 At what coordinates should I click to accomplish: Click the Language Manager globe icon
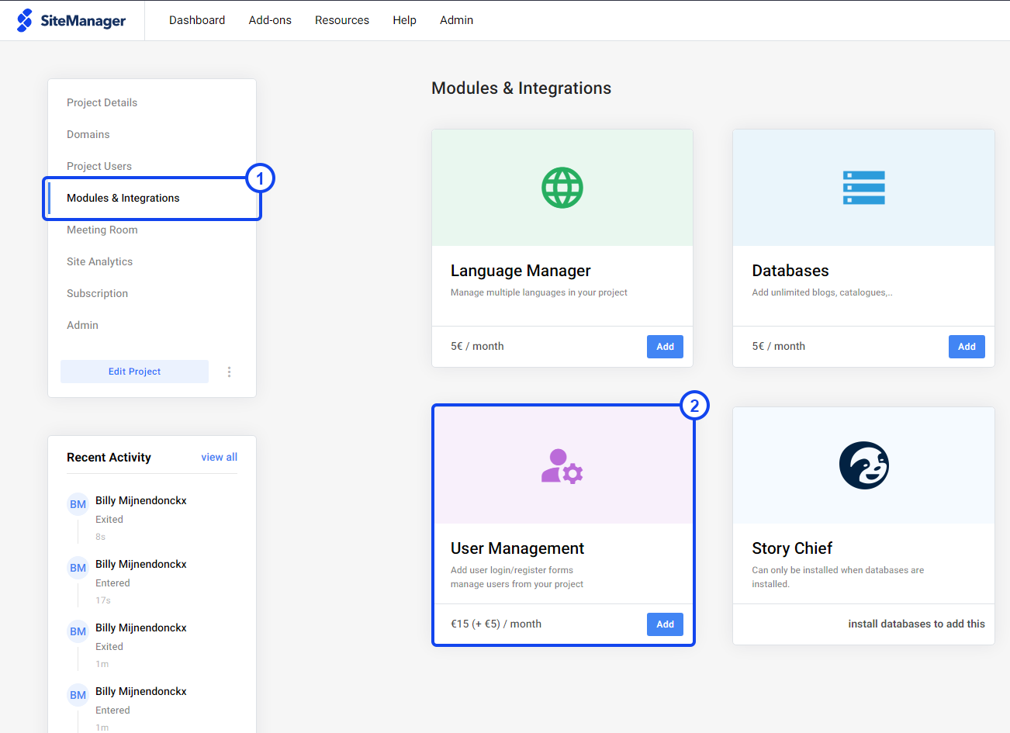point(562,188)
